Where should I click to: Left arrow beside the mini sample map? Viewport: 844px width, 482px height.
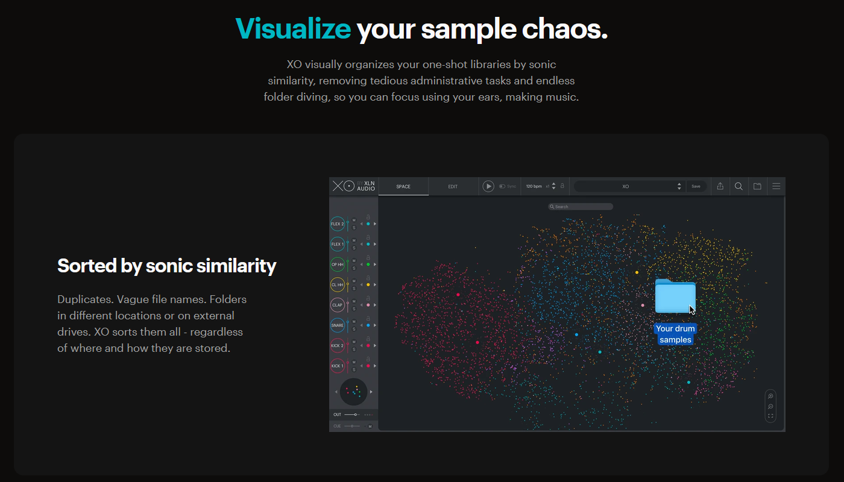(336, 392)
